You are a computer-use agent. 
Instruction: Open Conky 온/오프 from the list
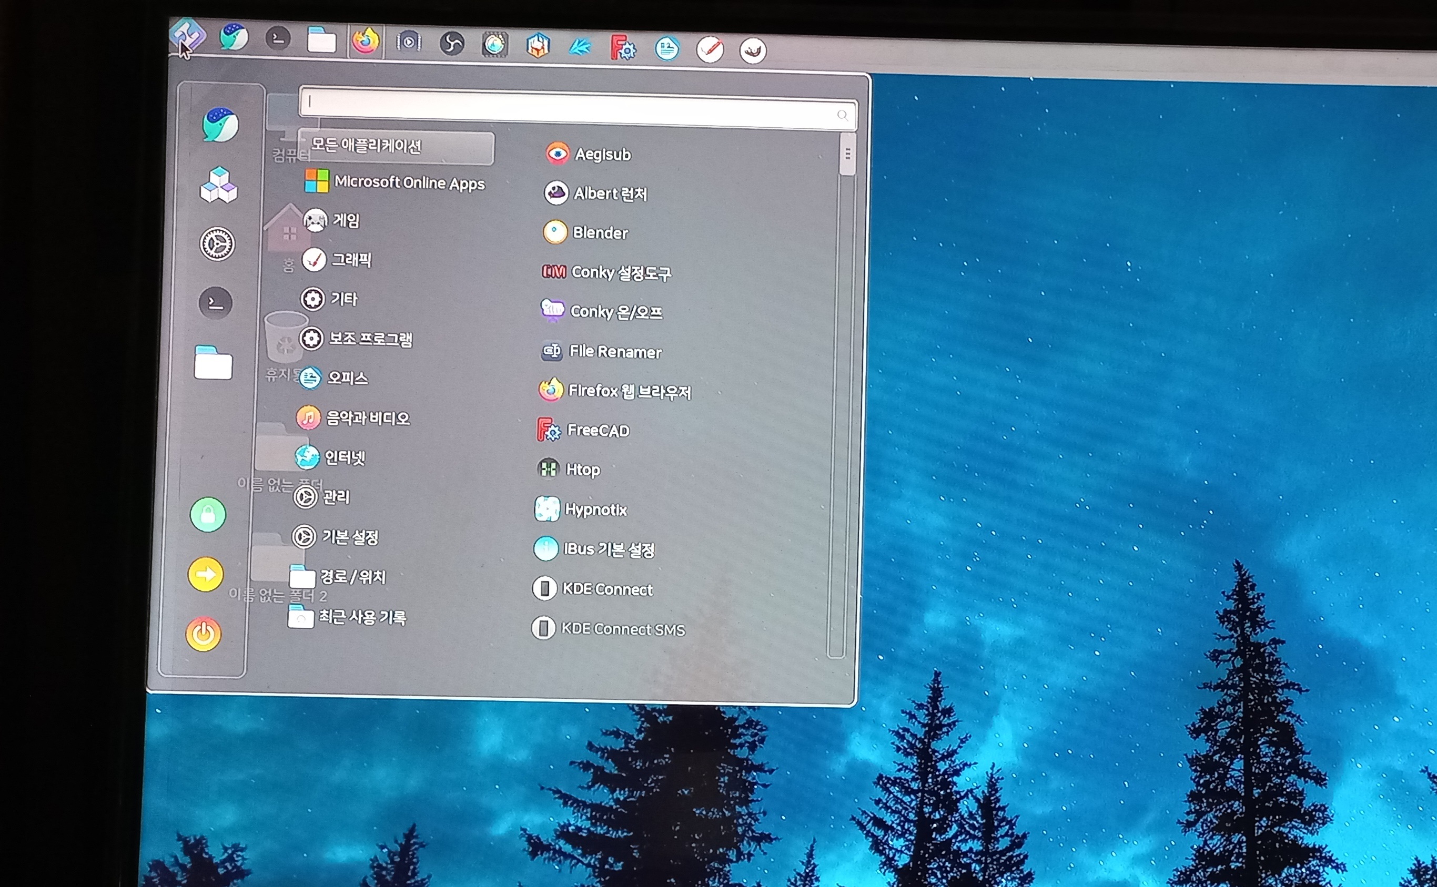[x=601, y=311]
